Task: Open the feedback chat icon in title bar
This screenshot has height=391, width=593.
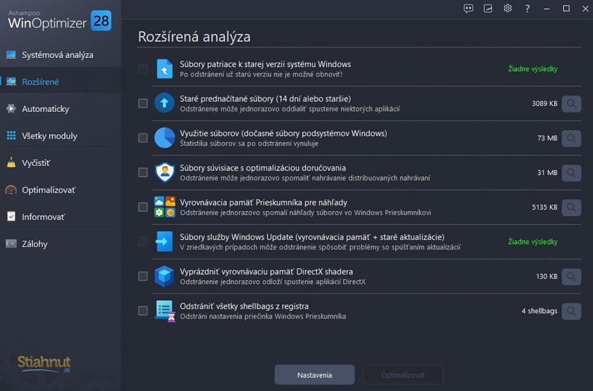Action: pos(468,9)
